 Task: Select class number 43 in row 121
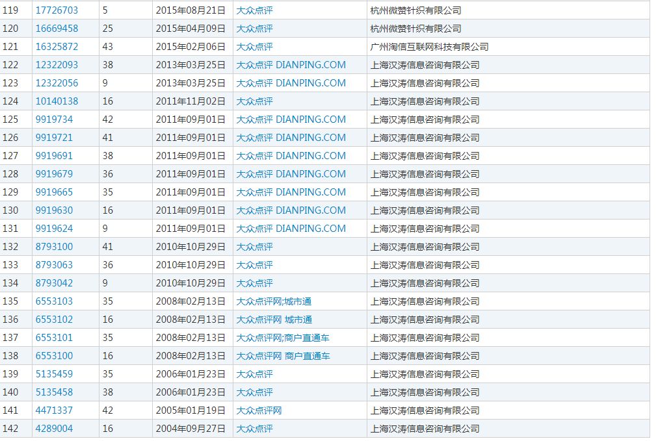coord(108,47)
